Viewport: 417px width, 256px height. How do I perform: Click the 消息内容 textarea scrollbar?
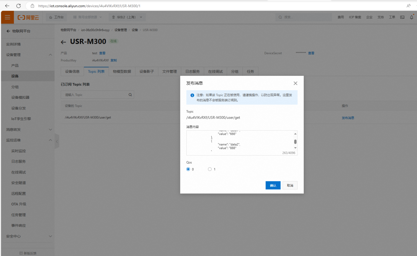coord(295,142)
